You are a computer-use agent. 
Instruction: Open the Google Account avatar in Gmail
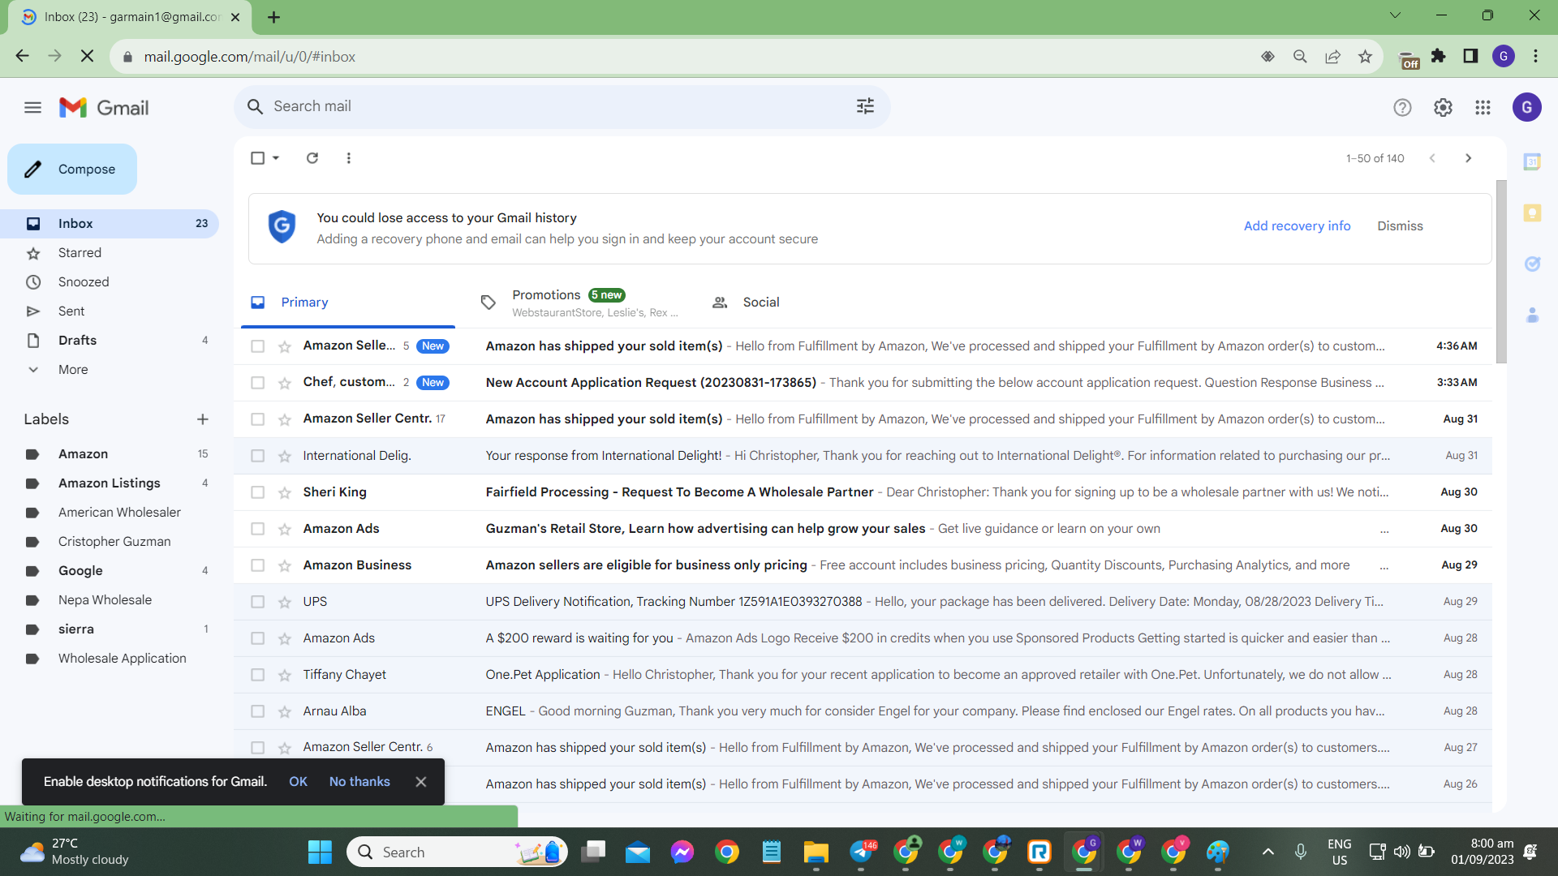(1526, 107)
